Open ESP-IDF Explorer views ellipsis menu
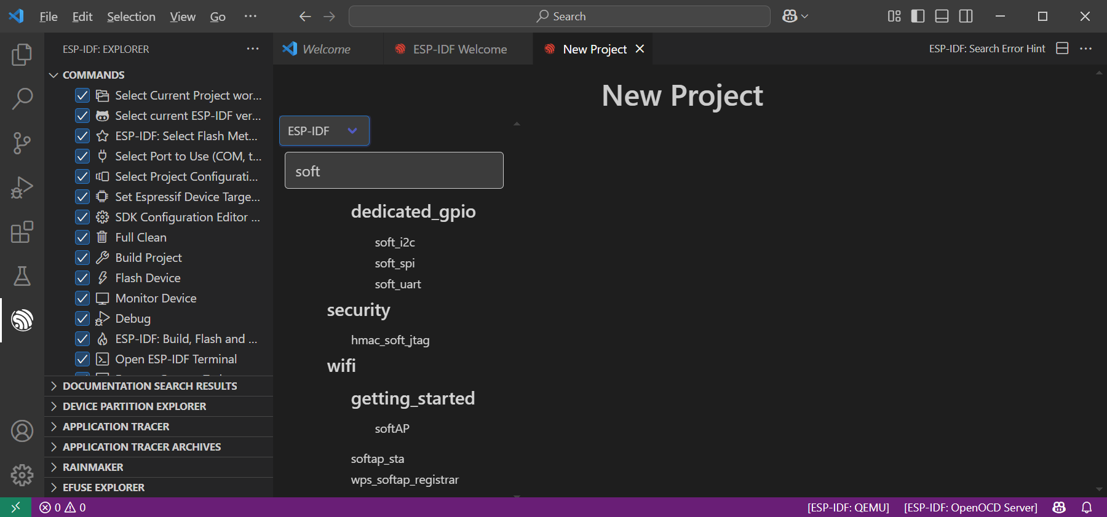This screenshot has width=1107, height=517. (253, 49)
